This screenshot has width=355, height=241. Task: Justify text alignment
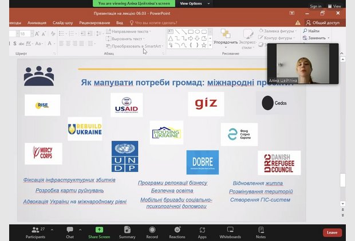click(81, 43)
